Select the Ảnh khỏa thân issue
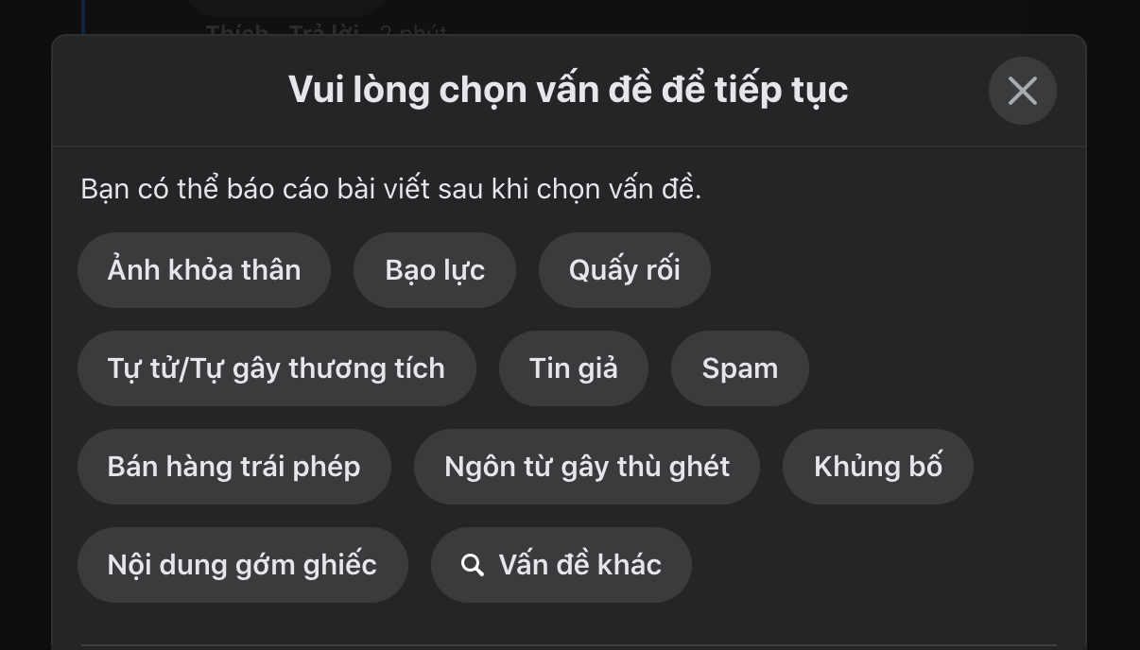Viewport: 1140px width, 650px height. tap(204, 270)
